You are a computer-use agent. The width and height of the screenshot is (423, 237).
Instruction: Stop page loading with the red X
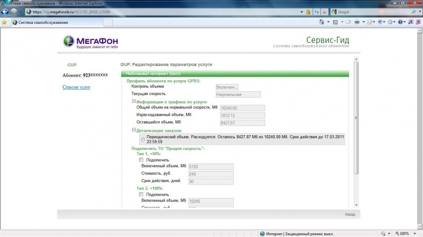325,12
